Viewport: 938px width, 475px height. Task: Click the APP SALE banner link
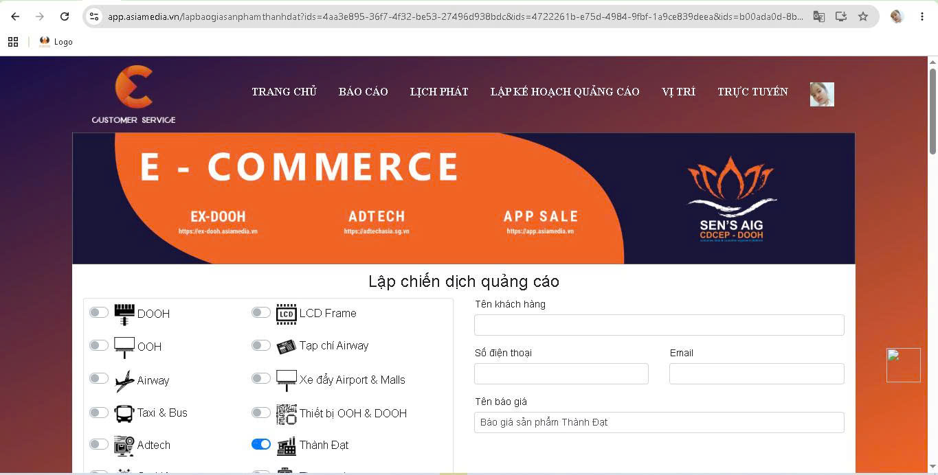click(x=540, y=222)
